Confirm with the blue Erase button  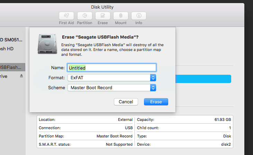pyautogui.click(x=156, y=102)
